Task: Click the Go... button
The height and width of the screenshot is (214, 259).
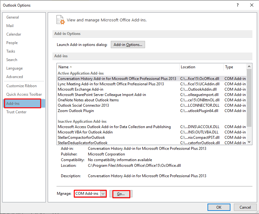Action: tap(121, 194)
